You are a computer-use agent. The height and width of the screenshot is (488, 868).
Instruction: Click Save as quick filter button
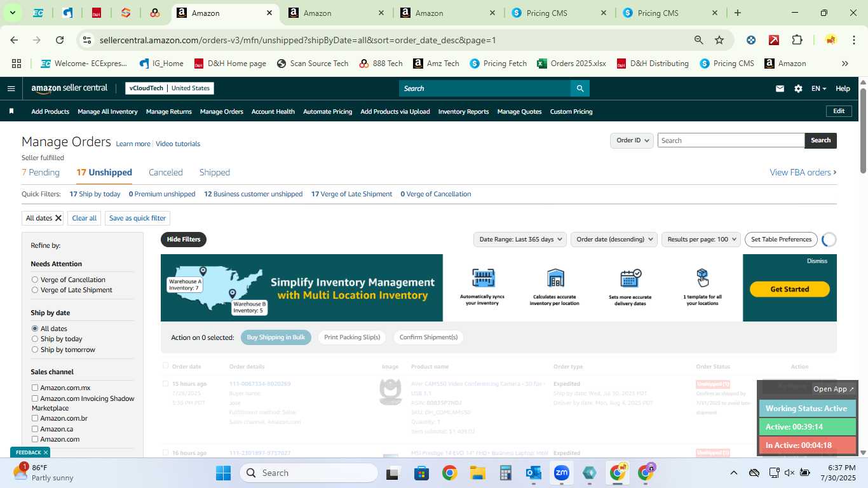137,218
